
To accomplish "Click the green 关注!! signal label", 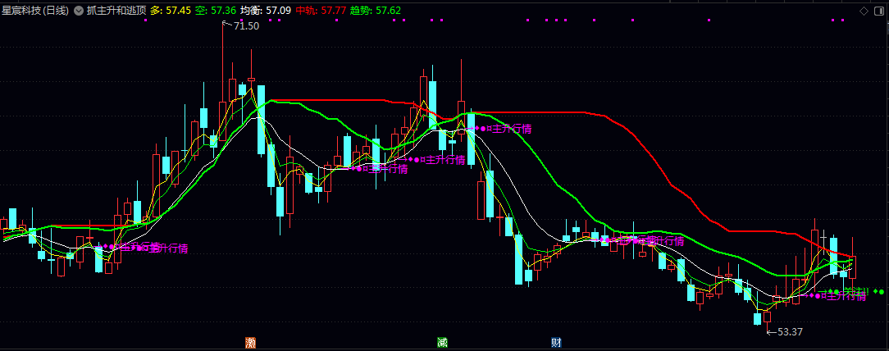I will tap(855, 291).
